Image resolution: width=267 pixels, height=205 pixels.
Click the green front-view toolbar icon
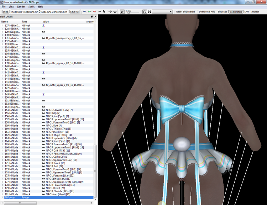[90, 12]
